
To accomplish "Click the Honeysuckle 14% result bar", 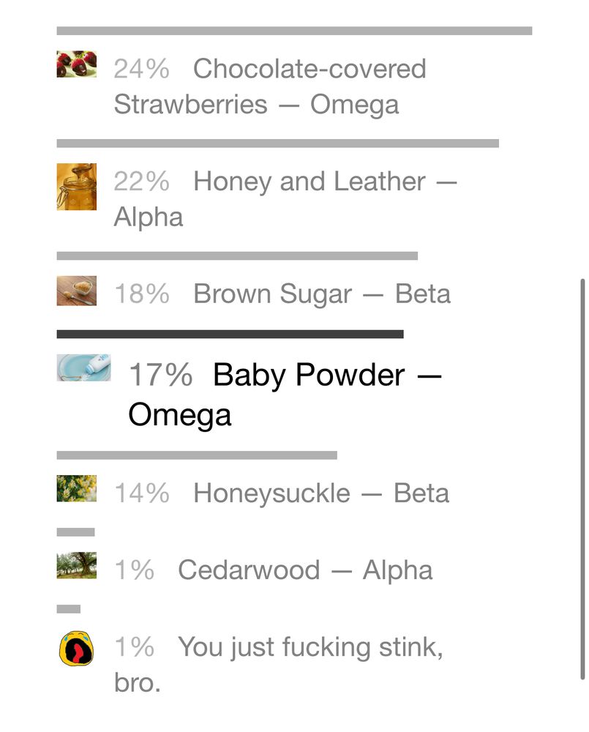I will pyautogui.click(x=197, y=455).
